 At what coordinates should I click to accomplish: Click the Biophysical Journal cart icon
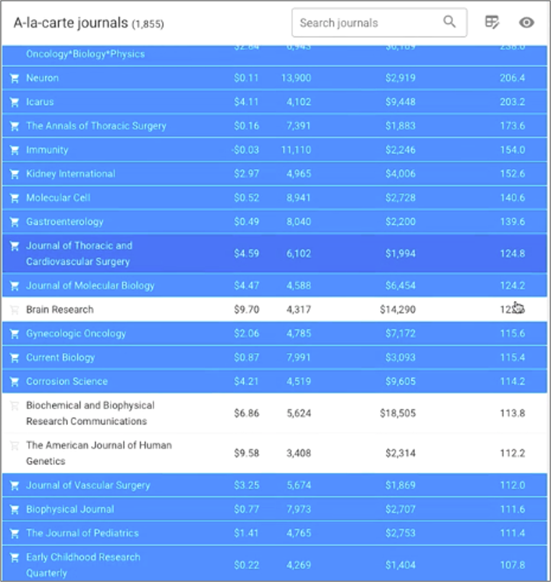tap(14, 510)
